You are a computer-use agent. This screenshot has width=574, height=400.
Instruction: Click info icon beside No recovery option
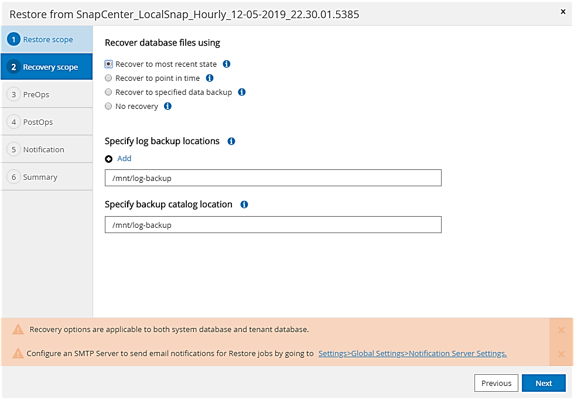pyautogui.click(x=168, y=106)
